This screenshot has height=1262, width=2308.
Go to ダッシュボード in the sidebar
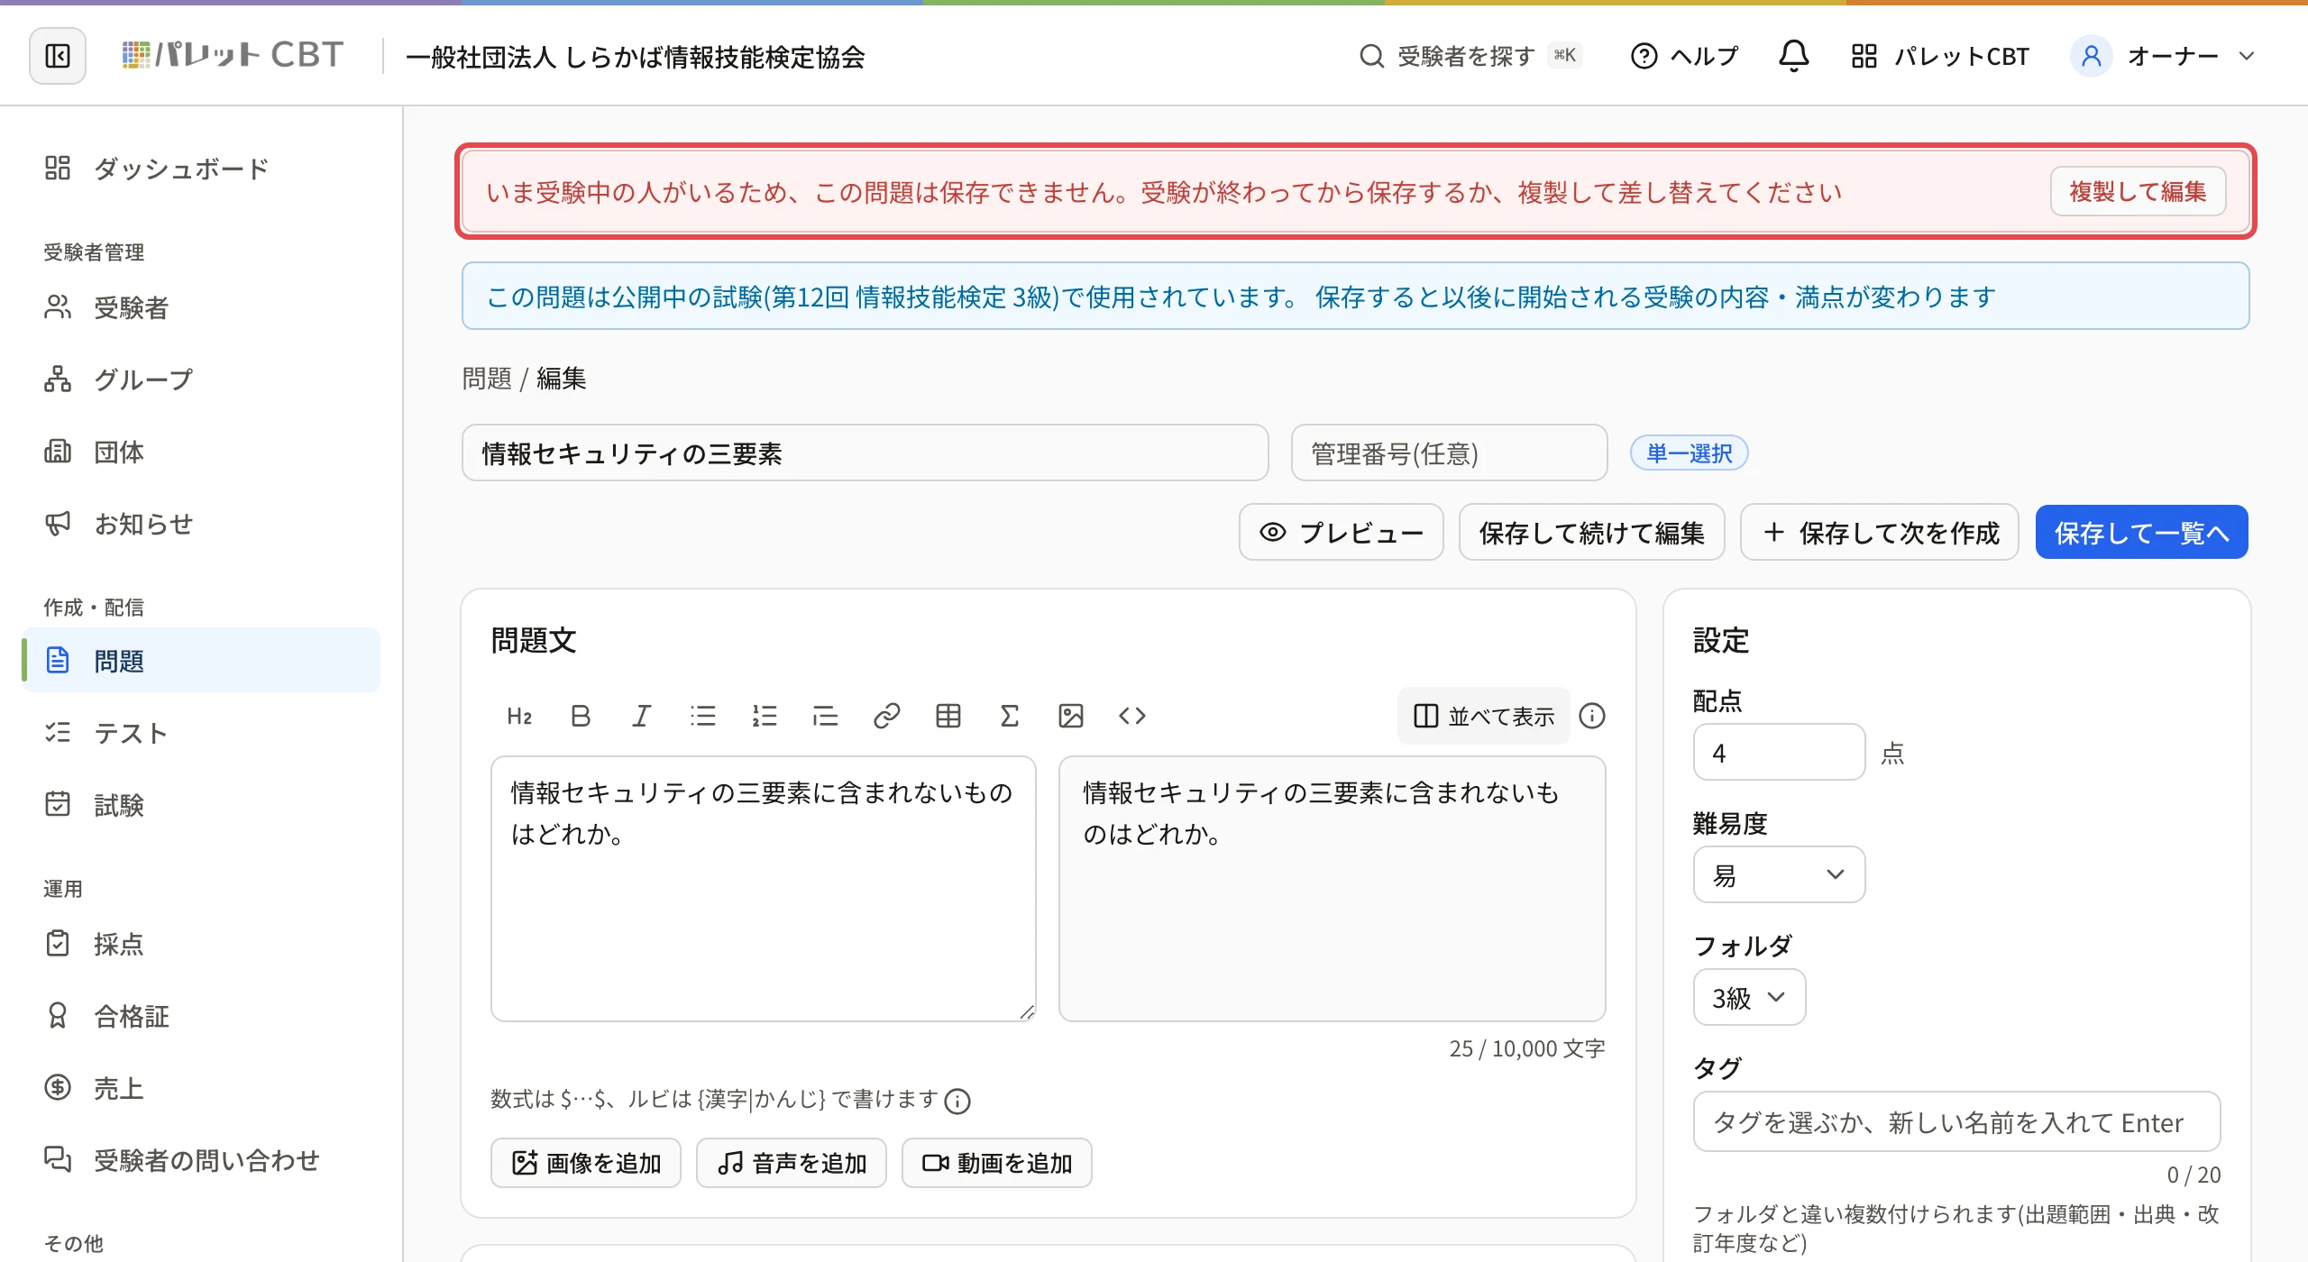[200, 168]
